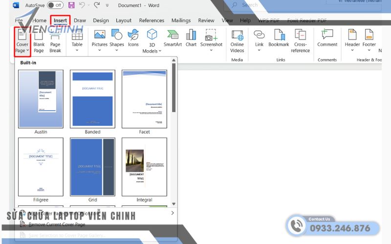
Task: Click the Link button
Action: click(259, 41)
